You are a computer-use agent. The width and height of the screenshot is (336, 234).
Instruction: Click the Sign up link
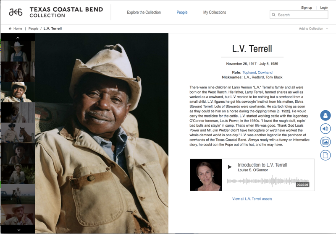click(307, 8)
